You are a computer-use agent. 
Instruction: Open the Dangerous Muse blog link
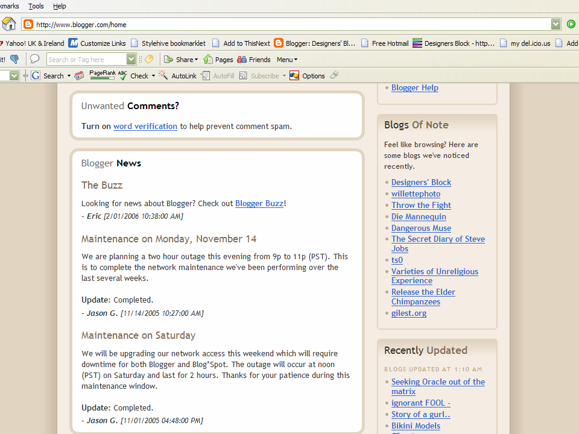pos(421,228)
